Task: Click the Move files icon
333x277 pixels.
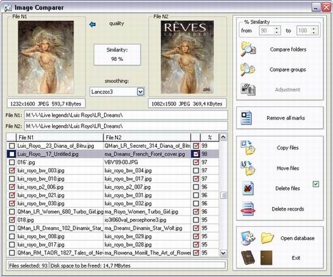Action: pyautogui.click(x=248, y=168)
